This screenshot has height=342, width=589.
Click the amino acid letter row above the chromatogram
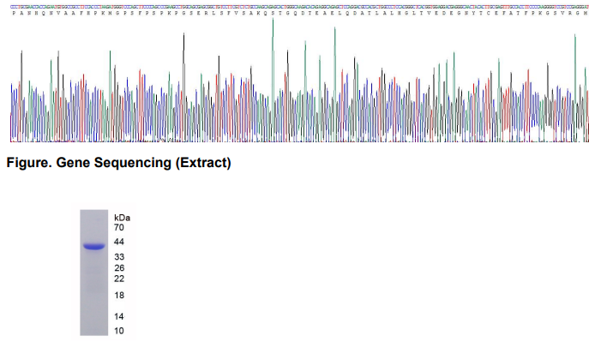299,13
